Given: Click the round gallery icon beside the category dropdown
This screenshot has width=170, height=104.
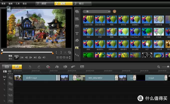Looking at the screenshot, I should (x=114, y=11).
